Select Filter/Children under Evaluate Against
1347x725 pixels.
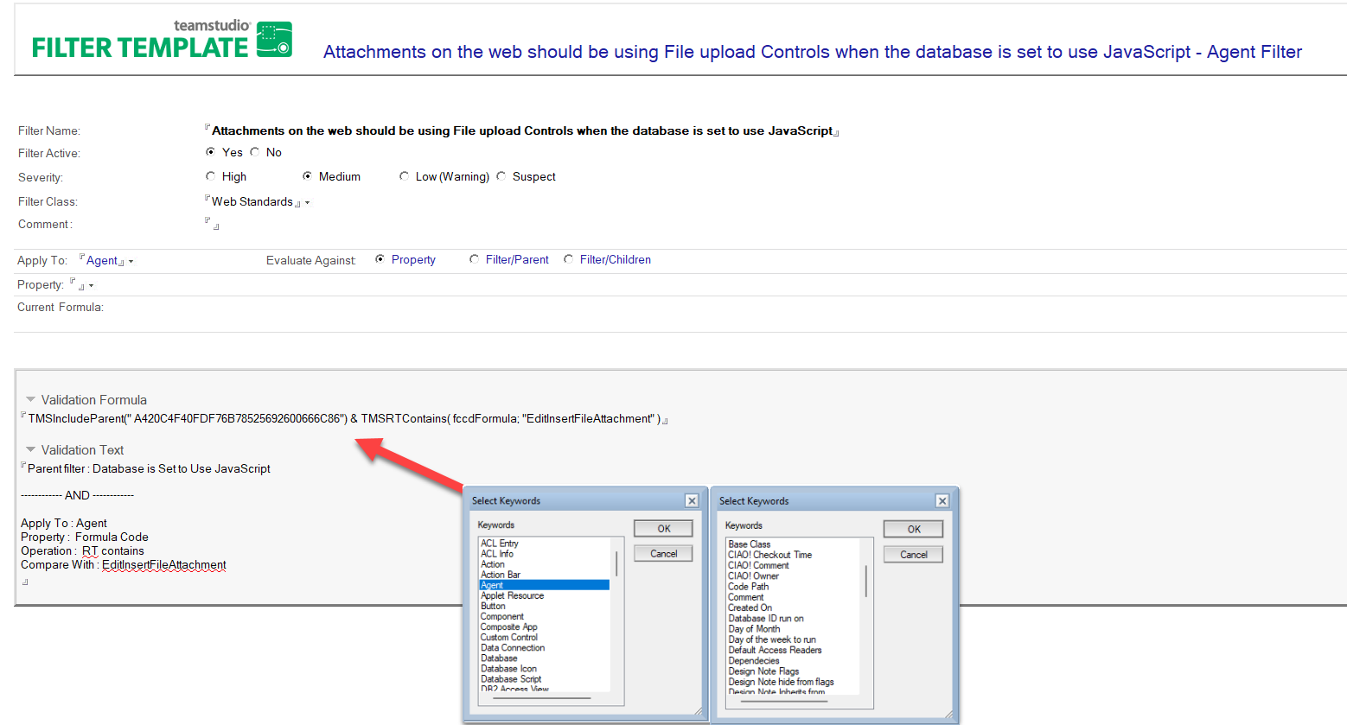point(568,259)
